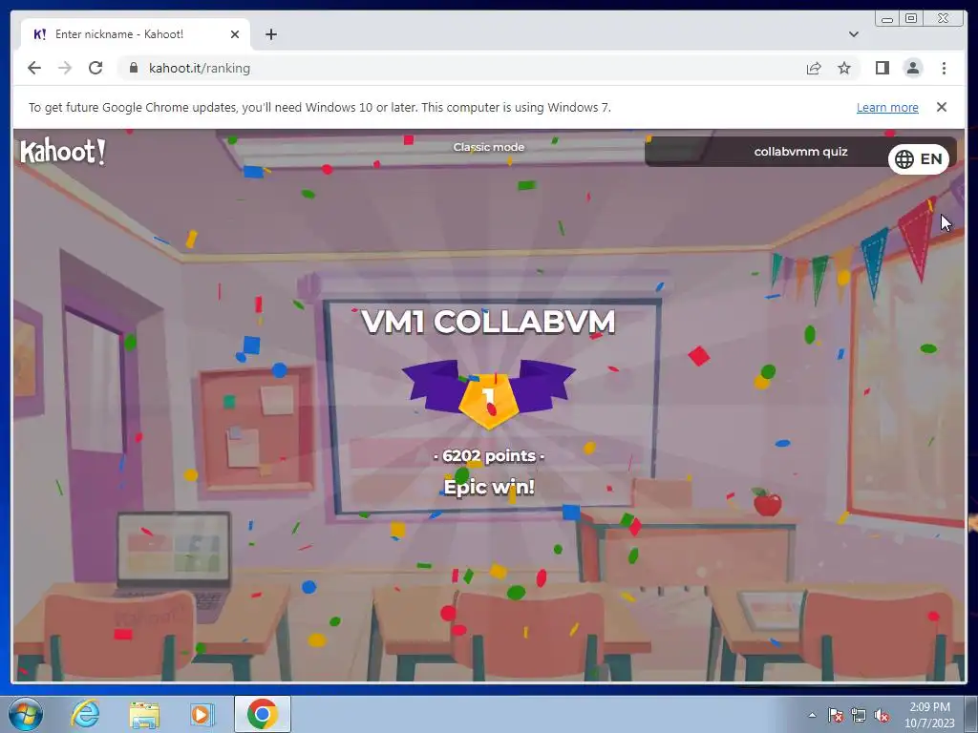
Task: Click the first place medal badge
Action: click(x=488, y=394)
